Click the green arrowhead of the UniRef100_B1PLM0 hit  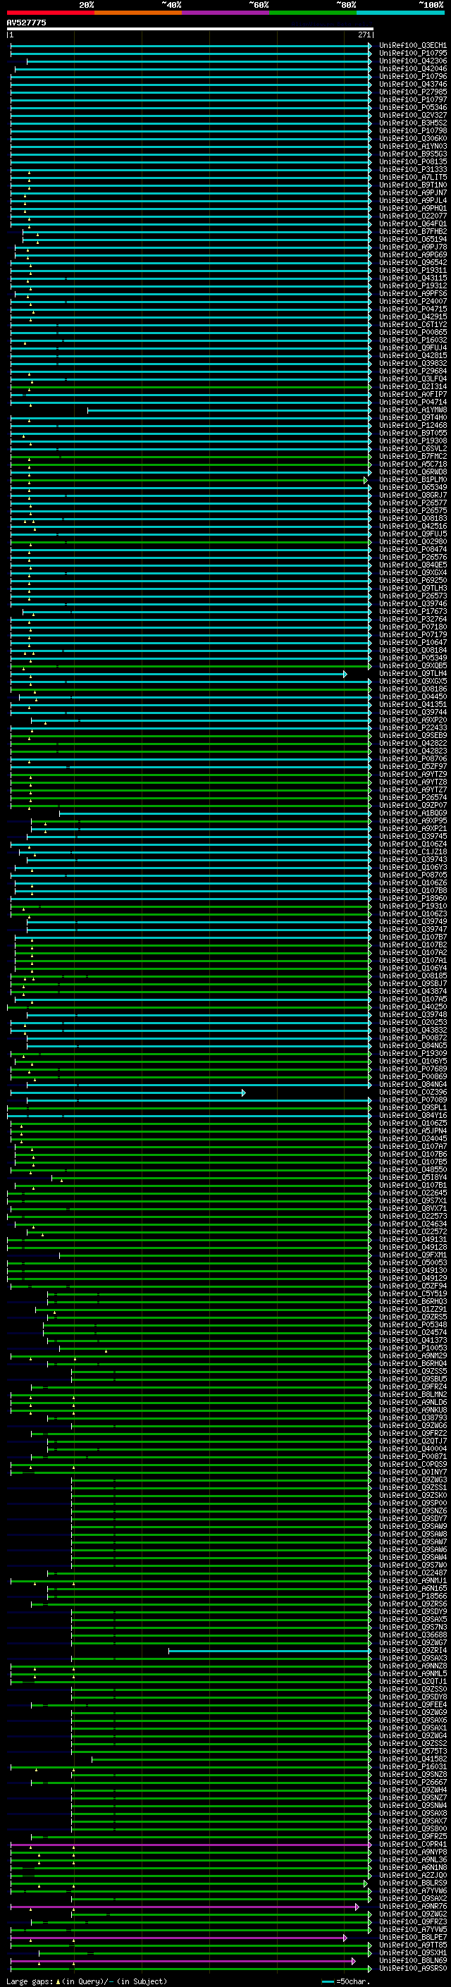click(366, 481)
